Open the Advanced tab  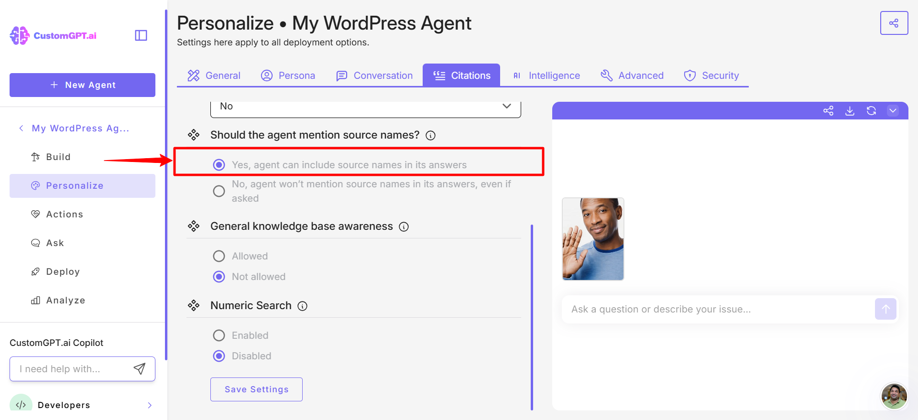(x=632, y=75)
